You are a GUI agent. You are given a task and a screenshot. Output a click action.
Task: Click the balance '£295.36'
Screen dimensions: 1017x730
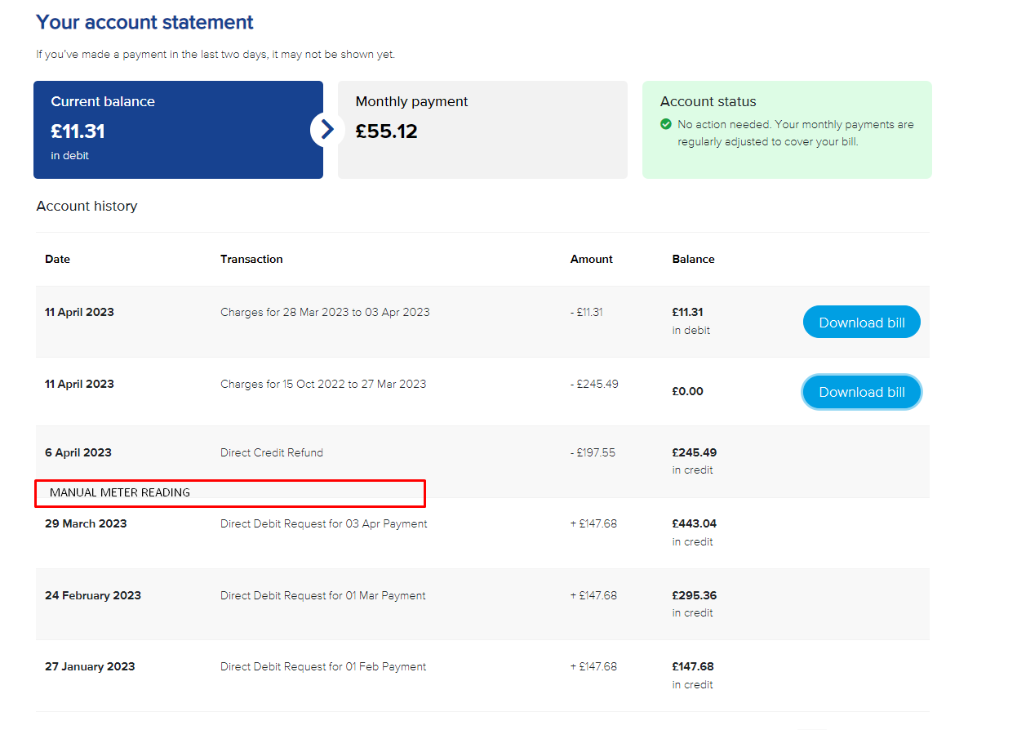(695, 595)
